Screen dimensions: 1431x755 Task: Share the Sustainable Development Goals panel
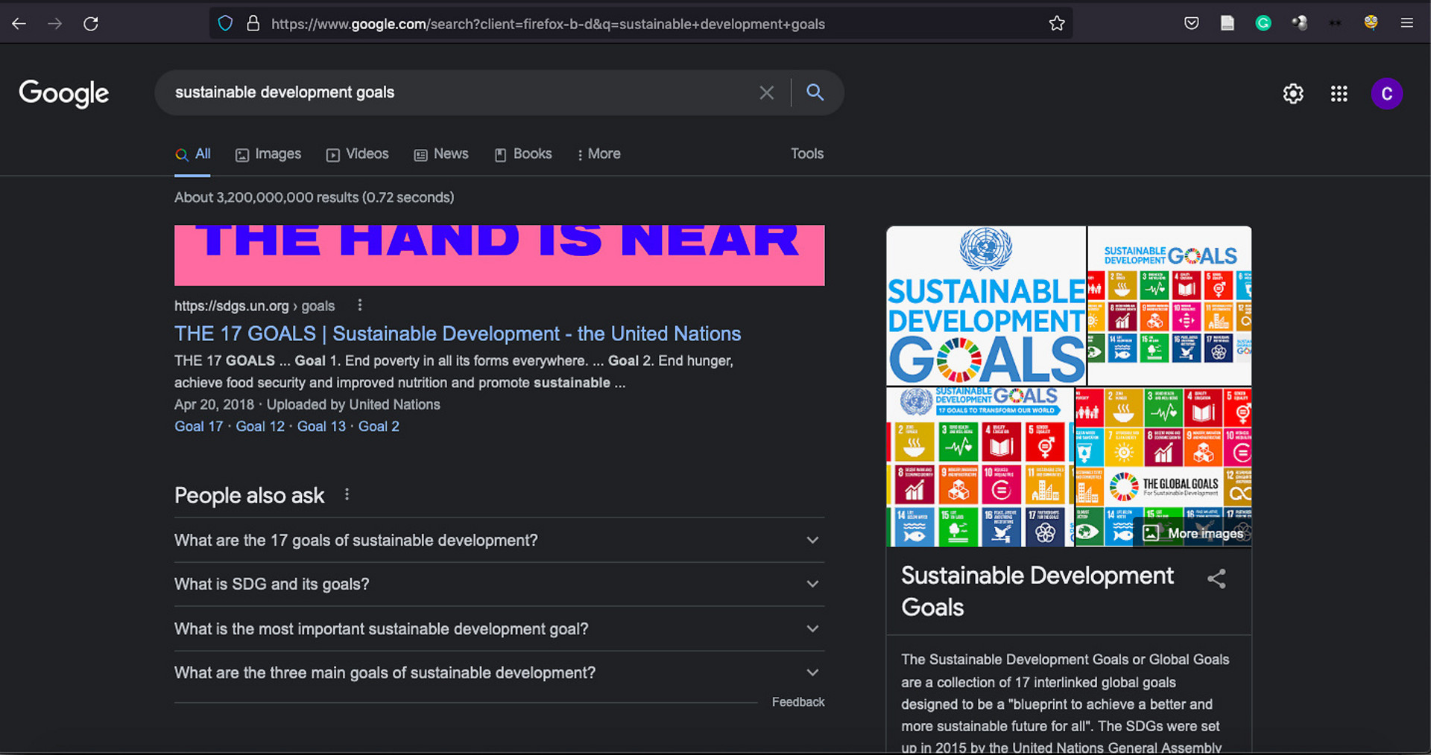click(1216, 579)
